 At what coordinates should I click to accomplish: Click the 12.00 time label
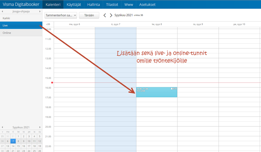click(48, 49)
